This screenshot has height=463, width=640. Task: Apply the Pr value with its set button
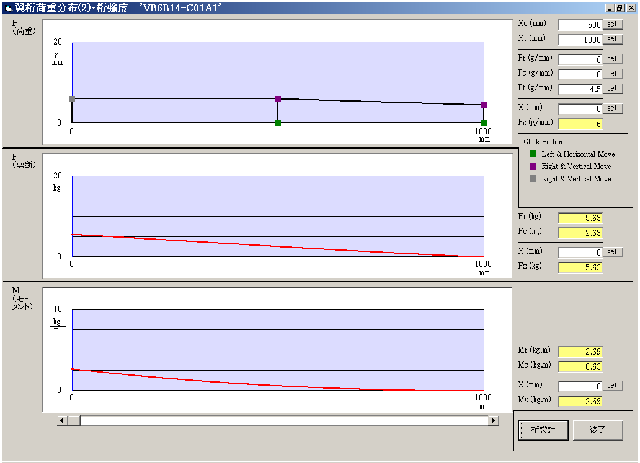click(x=612, y=59)
